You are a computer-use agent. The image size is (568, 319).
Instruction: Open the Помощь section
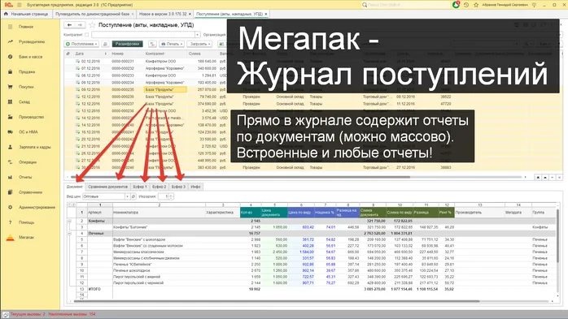point(26,222)
